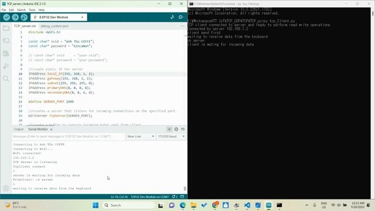Image resolution: width=375 pixels, height=211 pixels.
Task: Switch to debug_custom.json editor tab
Action: [54, 26]
